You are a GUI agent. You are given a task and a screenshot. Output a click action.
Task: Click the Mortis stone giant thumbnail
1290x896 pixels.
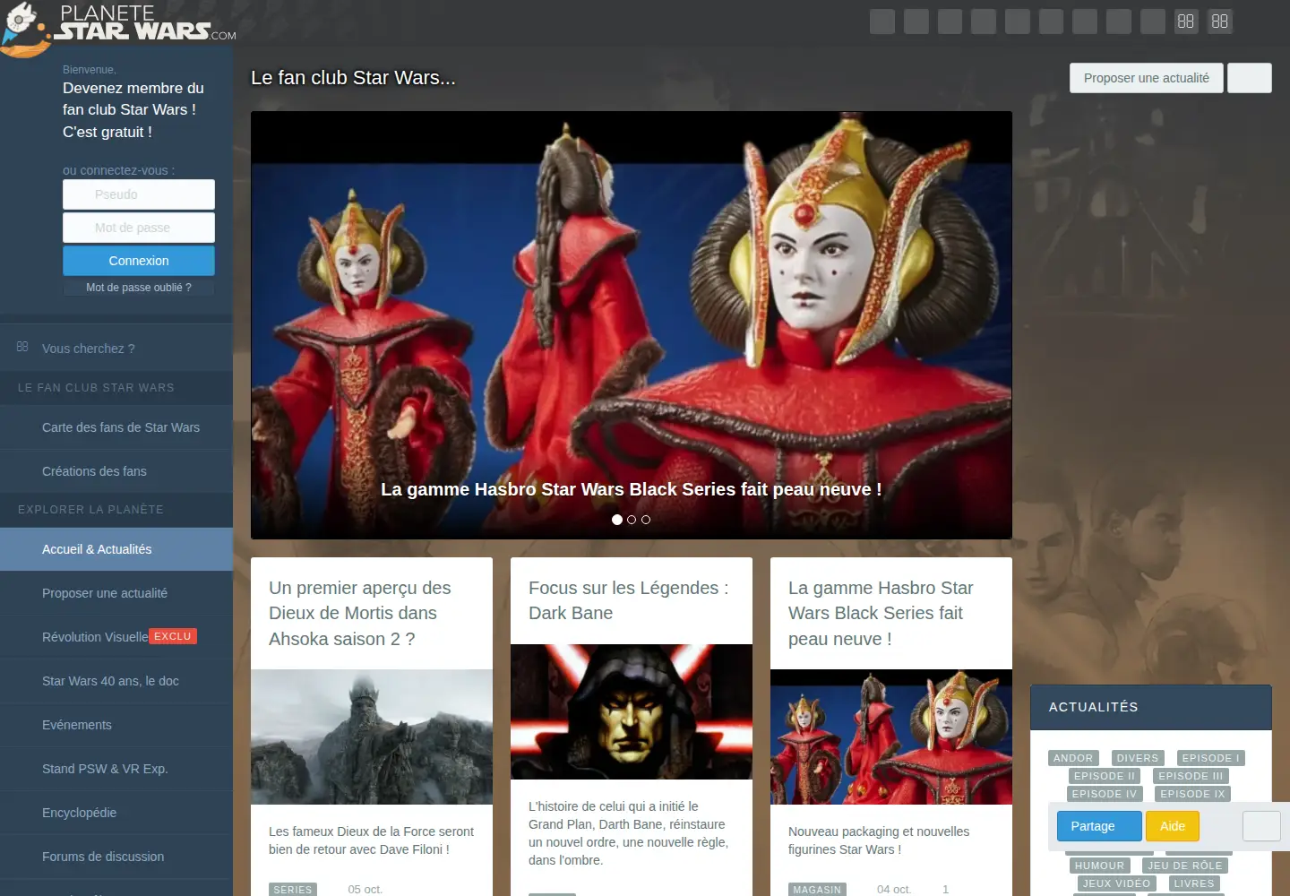tap(372, 737)
